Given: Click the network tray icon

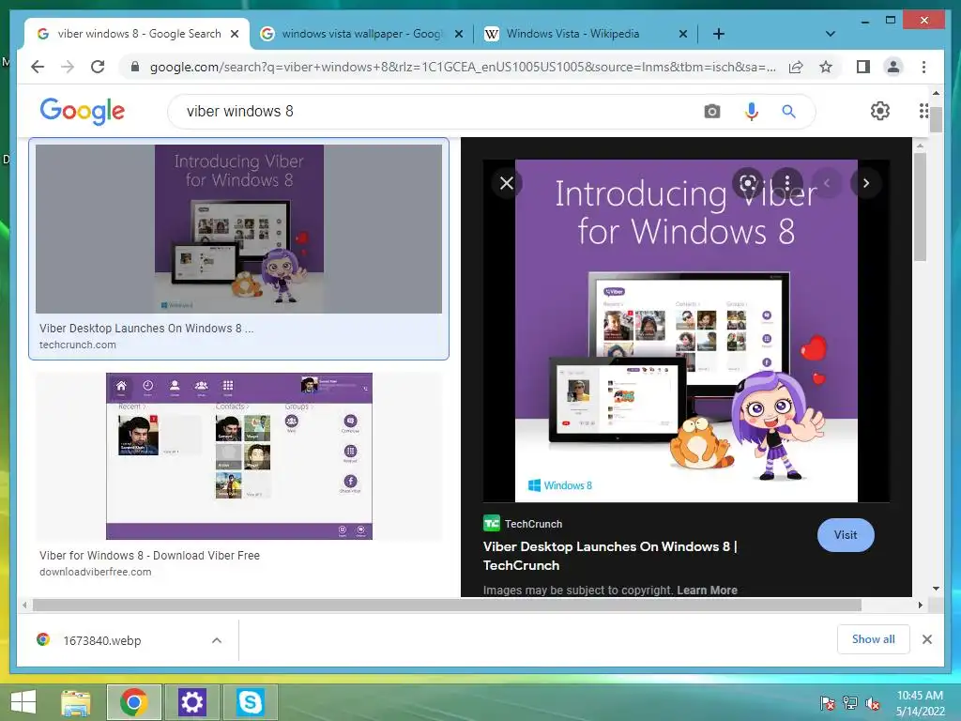Looking at the screenshot, I should coord(850,702).
